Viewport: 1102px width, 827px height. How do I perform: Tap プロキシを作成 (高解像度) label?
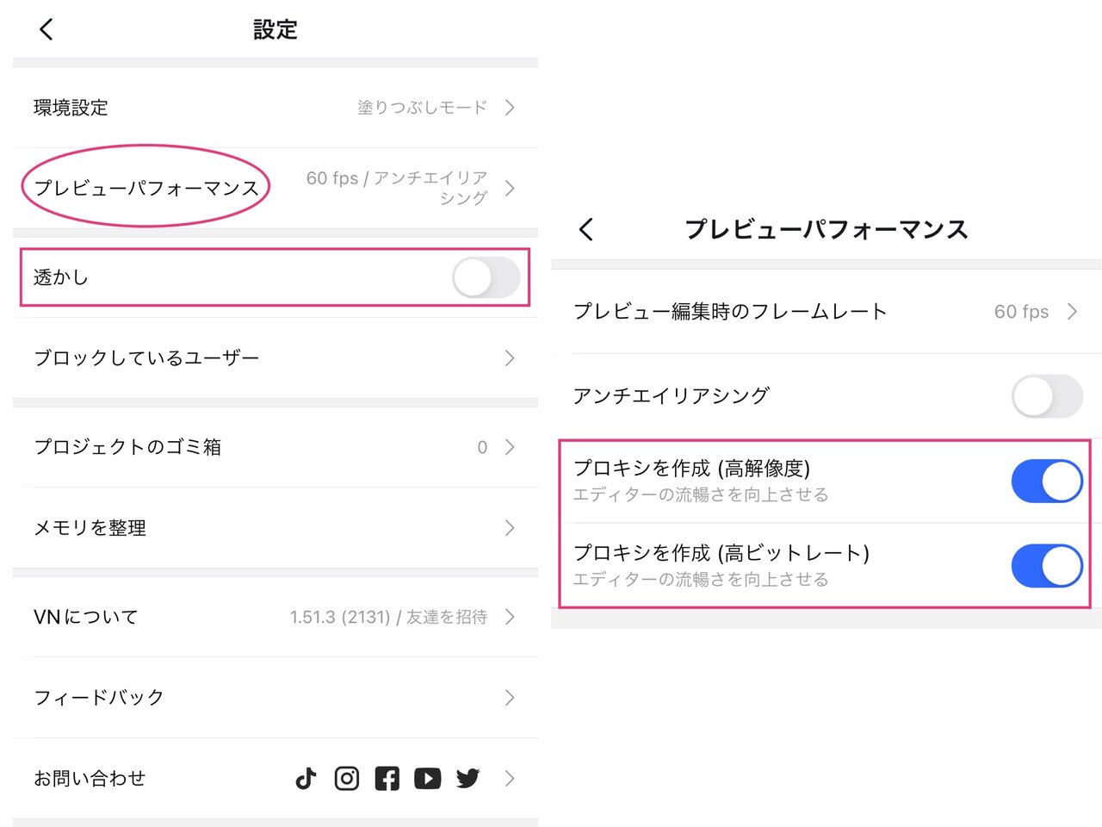click(692, 468)
